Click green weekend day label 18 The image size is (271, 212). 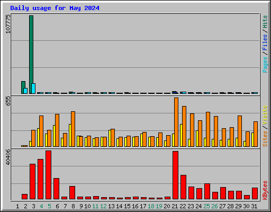[151, 206]
